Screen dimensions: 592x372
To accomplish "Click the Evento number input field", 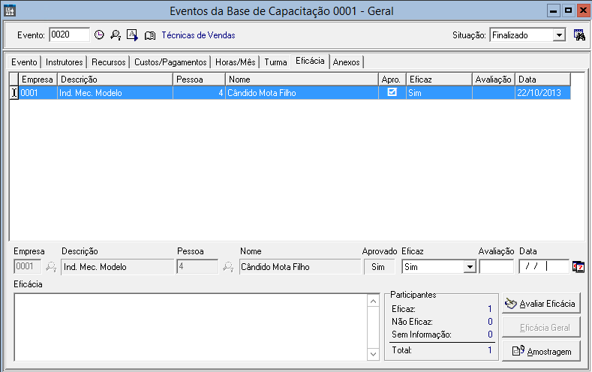I will pos(69,35).
